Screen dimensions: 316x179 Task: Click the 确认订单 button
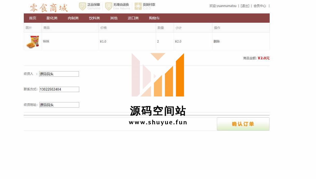(x=243, y=124)
